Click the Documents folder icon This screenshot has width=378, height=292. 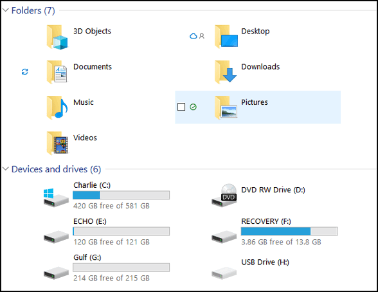[x=57, y=72]
